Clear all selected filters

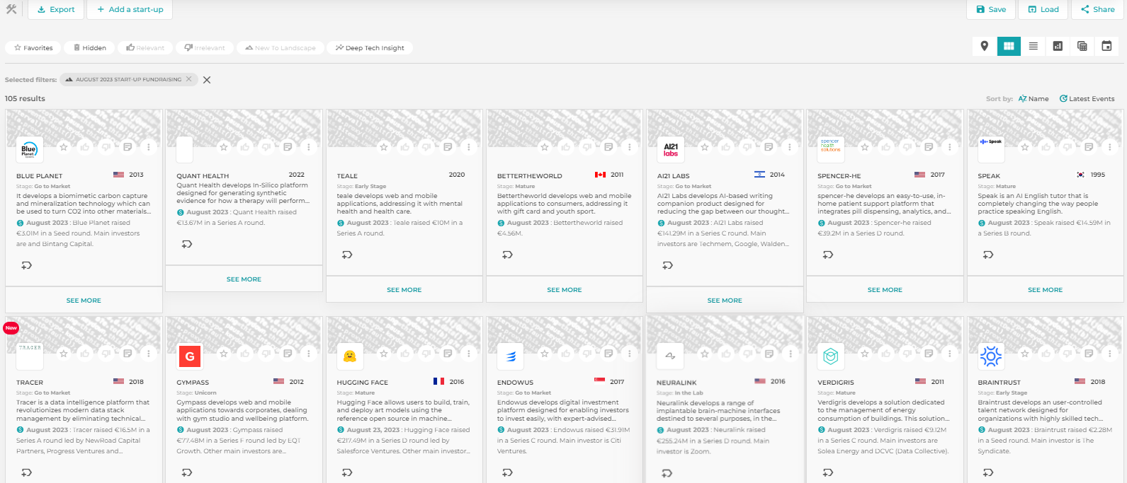click(x=207, y=80)
